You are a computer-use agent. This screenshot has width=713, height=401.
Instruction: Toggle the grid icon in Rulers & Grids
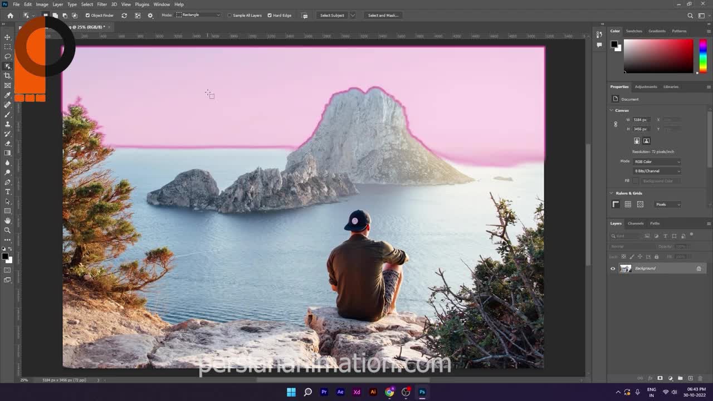click(628, 204)
